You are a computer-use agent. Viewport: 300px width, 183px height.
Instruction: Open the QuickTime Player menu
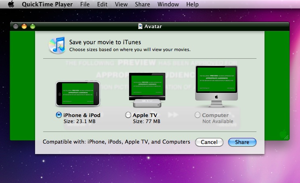point(47,4)
